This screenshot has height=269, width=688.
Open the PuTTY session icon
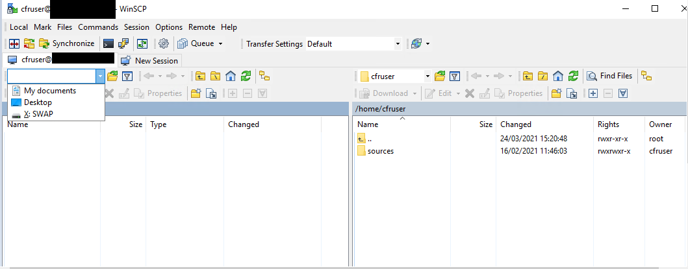123,44
